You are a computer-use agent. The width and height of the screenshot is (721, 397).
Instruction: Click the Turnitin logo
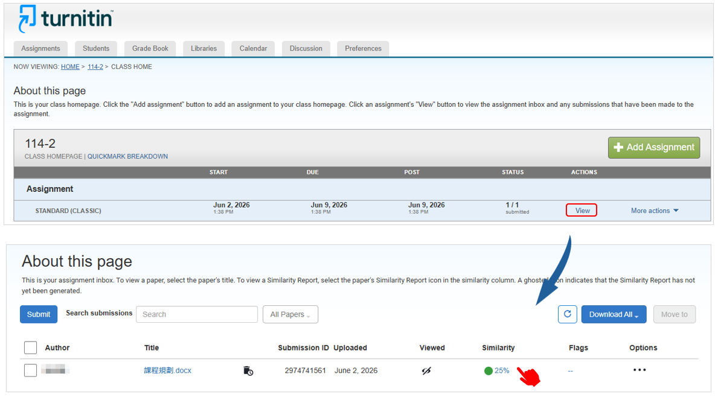point(65,19)
